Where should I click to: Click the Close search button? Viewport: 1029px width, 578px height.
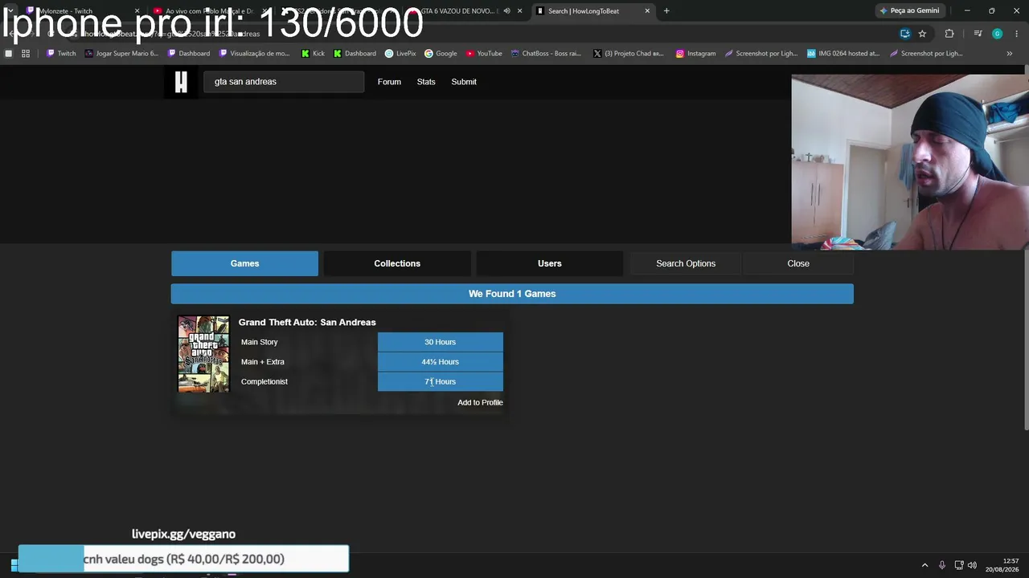(798, 263)
